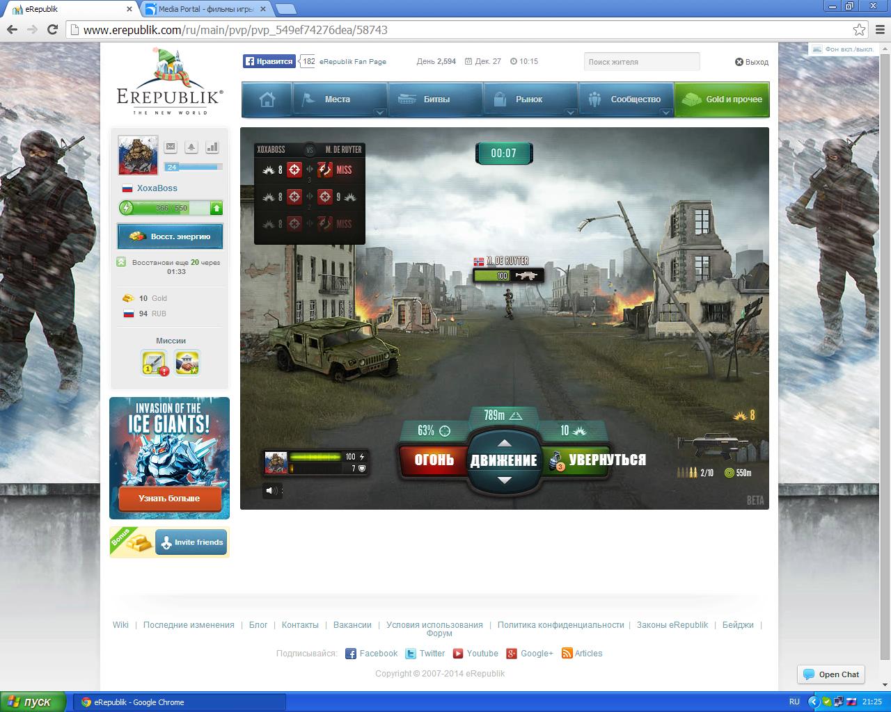Click the ОГОНЬ fire button
This screenshot has width=891, height=712.
click(x=433, y=460)
